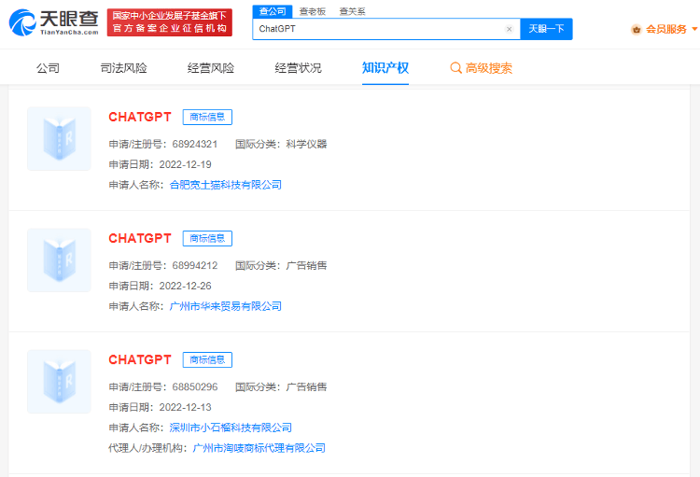Switch to the 司法风险 tab
Screen dimensions: 700x477
point(123,68)
